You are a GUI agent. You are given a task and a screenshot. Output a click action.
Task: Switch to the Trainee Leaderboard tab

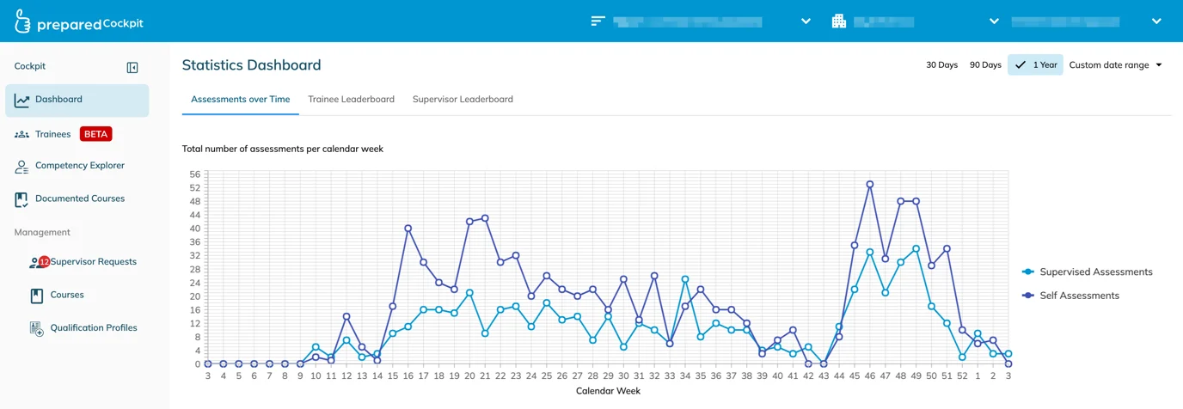pyautogui.click(x=351, y=100)
